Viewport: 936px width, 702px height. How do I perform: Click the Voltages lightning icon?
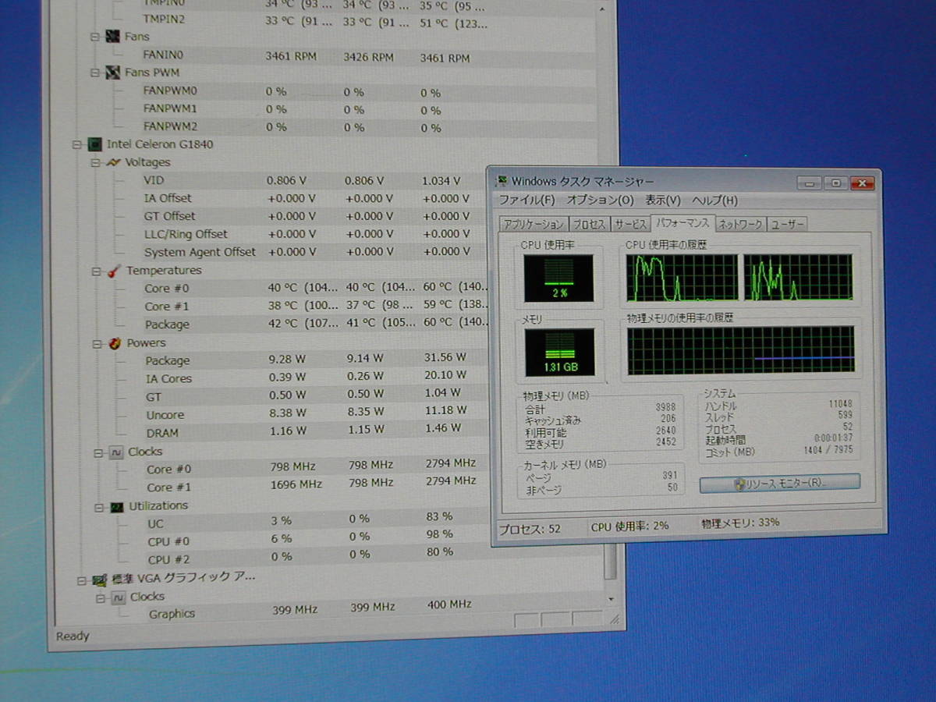(113, 163)
